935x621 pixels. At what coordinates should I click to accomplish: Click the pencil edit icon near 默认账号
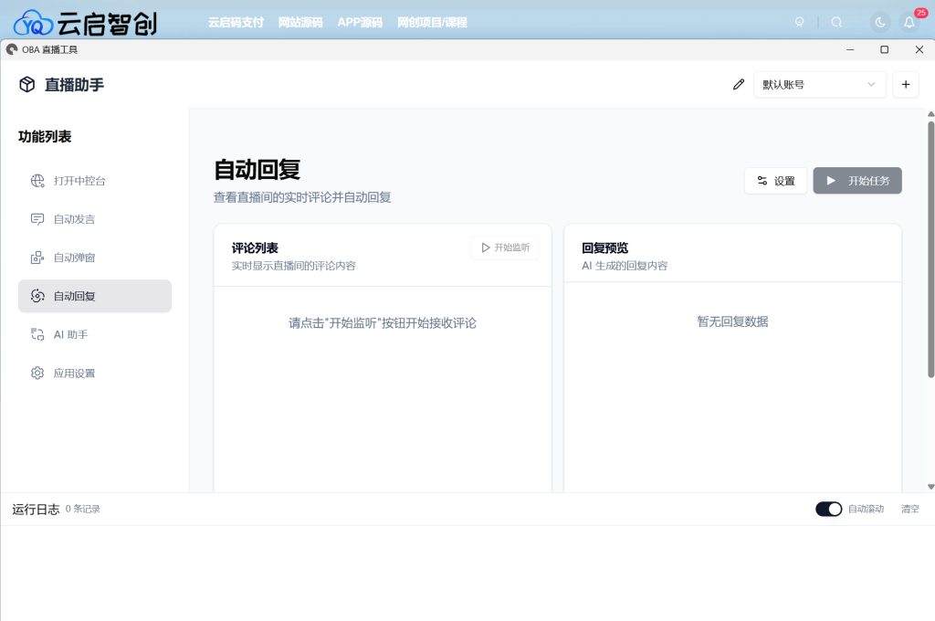tap(739, 84)
